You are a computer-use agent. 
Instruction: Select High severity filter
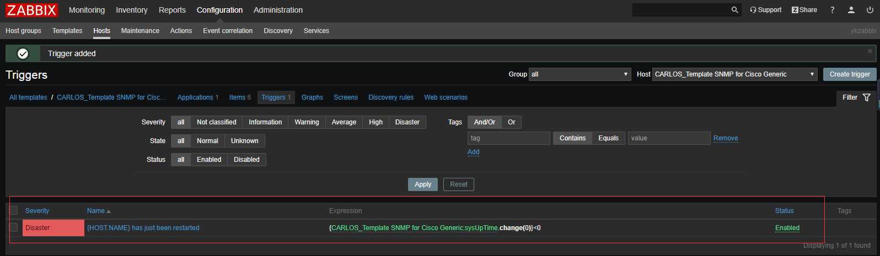click(x=376, y=122)
